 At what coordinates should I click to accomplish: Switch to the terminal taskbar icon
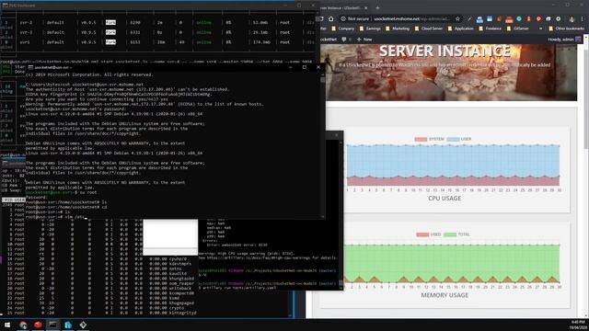[x=53, y=325]
